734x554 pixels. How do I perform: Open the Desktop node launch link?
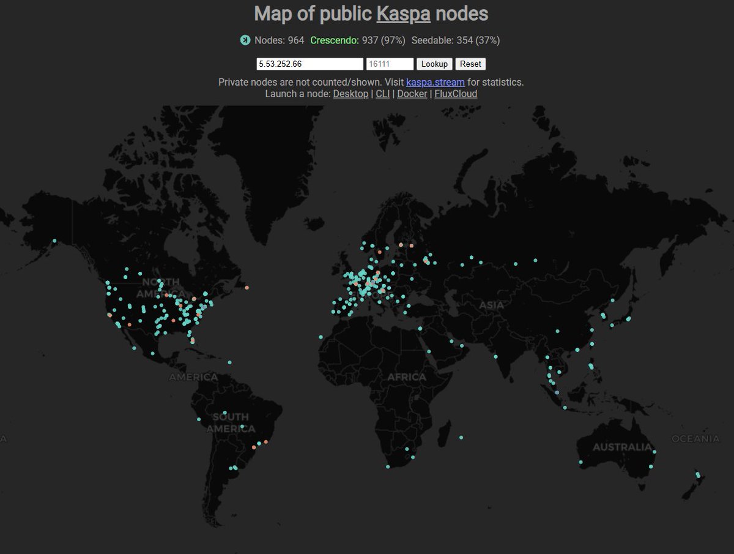[x=350, y=94]
